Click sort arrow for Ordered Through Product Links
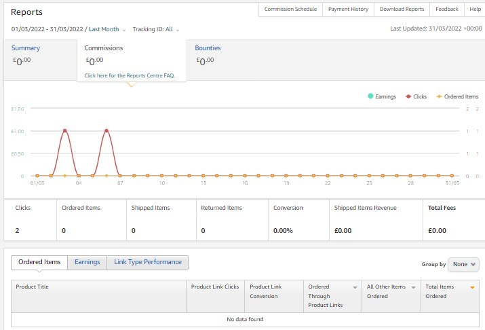 click(x=355, y=288)
